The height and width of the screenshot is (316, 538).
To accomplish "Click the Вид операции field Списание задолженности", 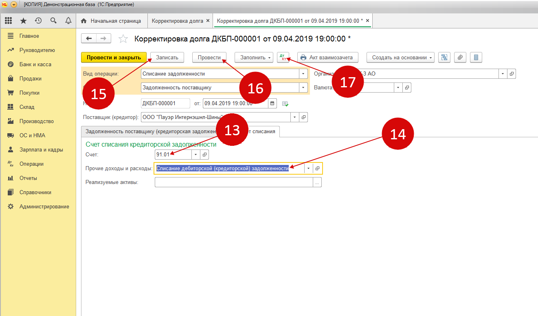I will (220, 74).
